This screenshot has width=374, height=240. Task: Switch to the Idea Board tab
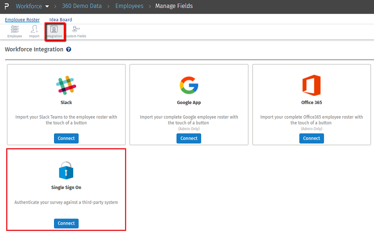click(x=60, y=19)
